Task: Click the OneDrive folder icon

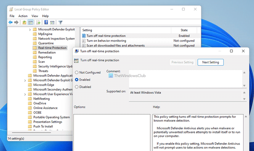Action: [30, 103]
